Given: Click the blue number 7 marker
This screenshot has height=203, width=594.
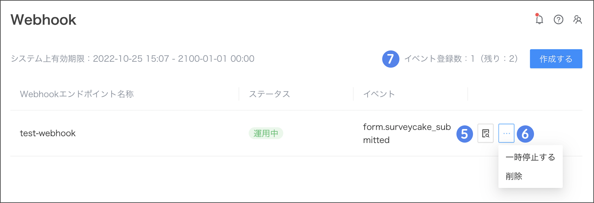Looking at the screenshot, I should tap(390, 59).
